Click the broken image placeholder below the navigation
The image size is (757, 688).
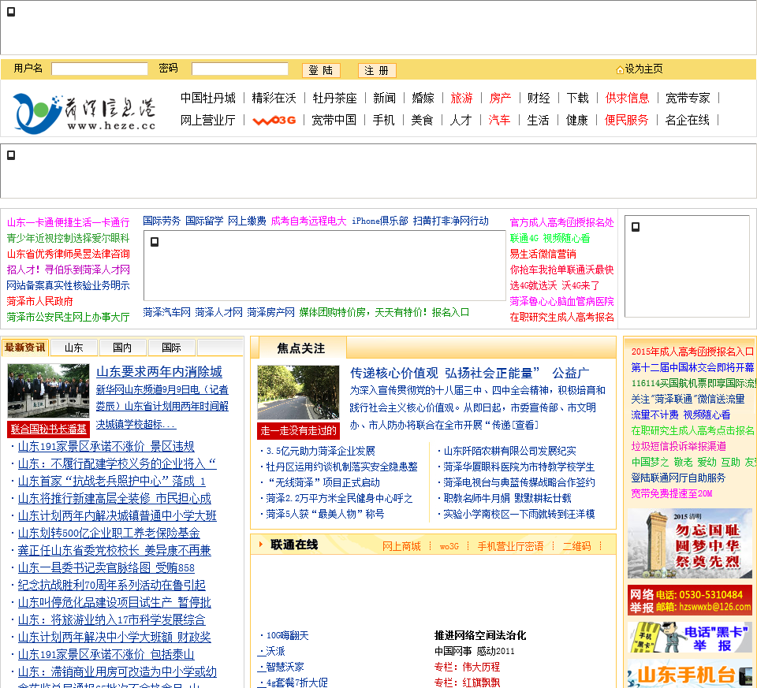[11, 155]
